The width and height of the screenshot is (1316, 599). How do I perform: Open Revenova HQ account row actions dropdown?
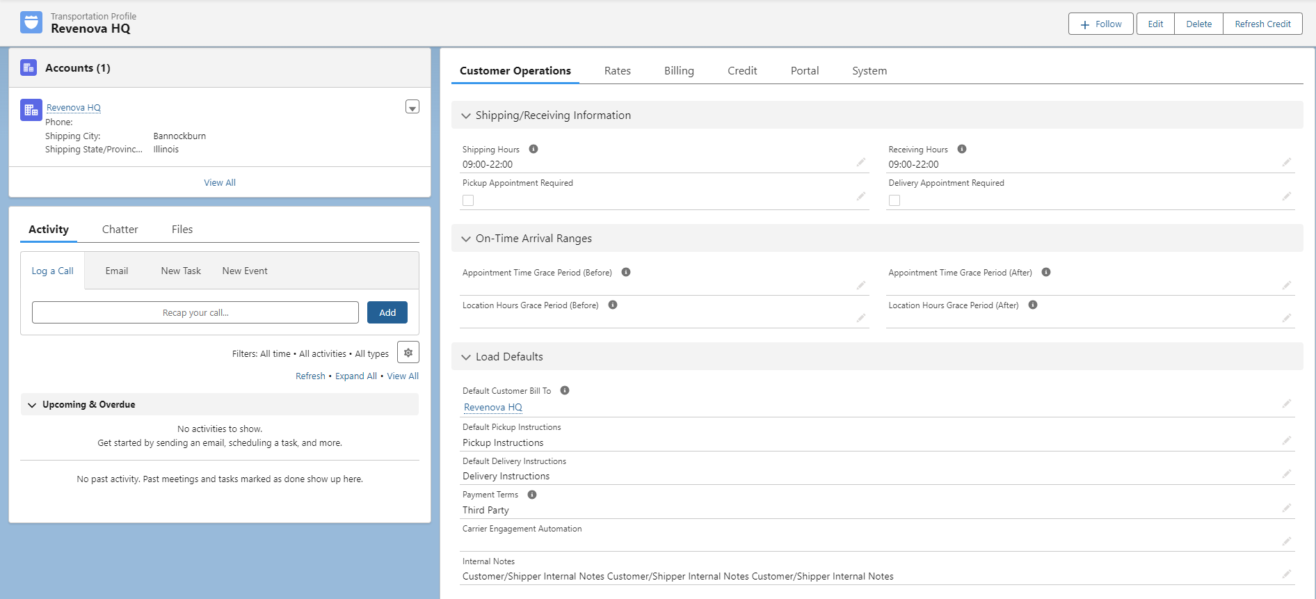[x=412, y=107]
